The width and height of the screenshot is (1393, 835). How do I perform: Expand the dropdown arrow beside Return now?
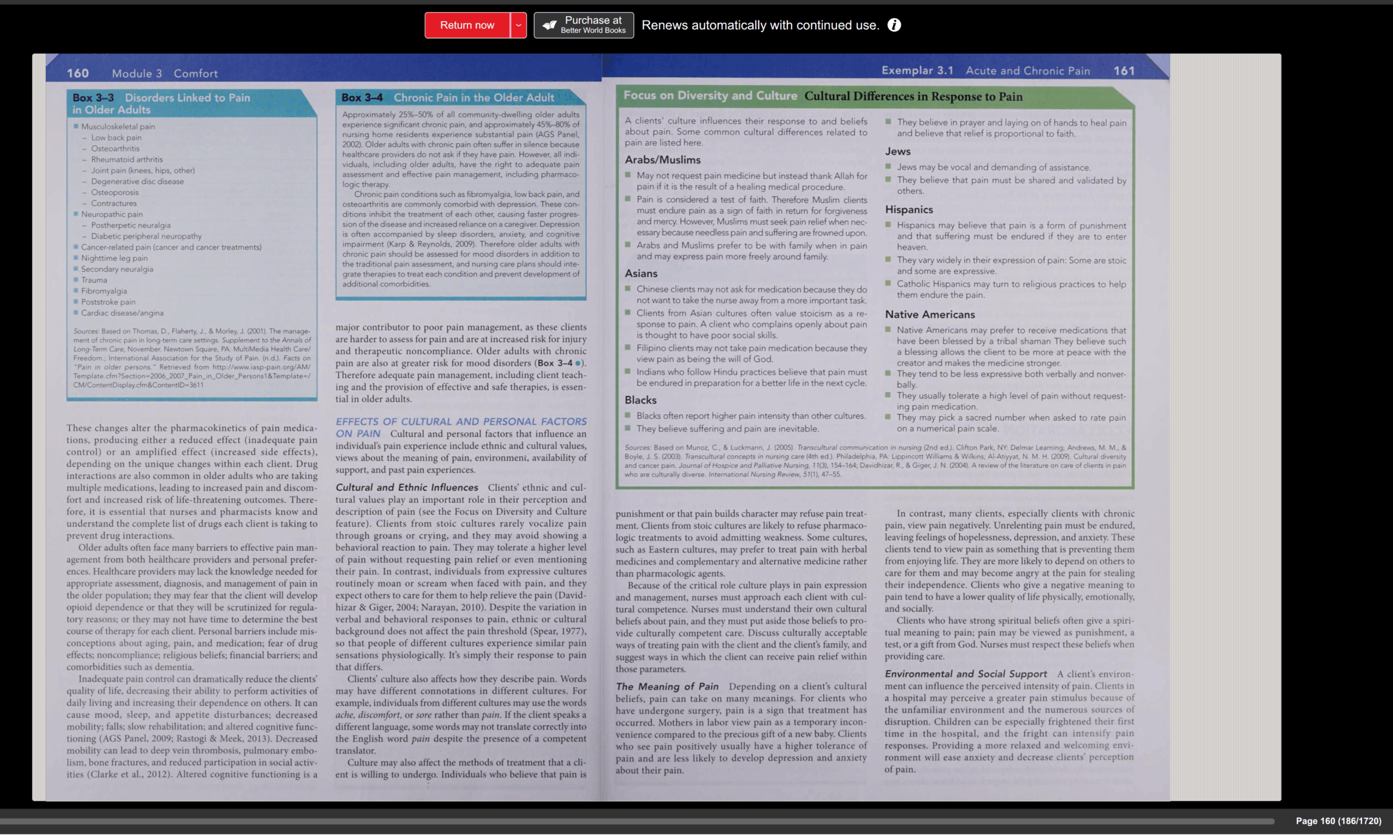(518, 26)
